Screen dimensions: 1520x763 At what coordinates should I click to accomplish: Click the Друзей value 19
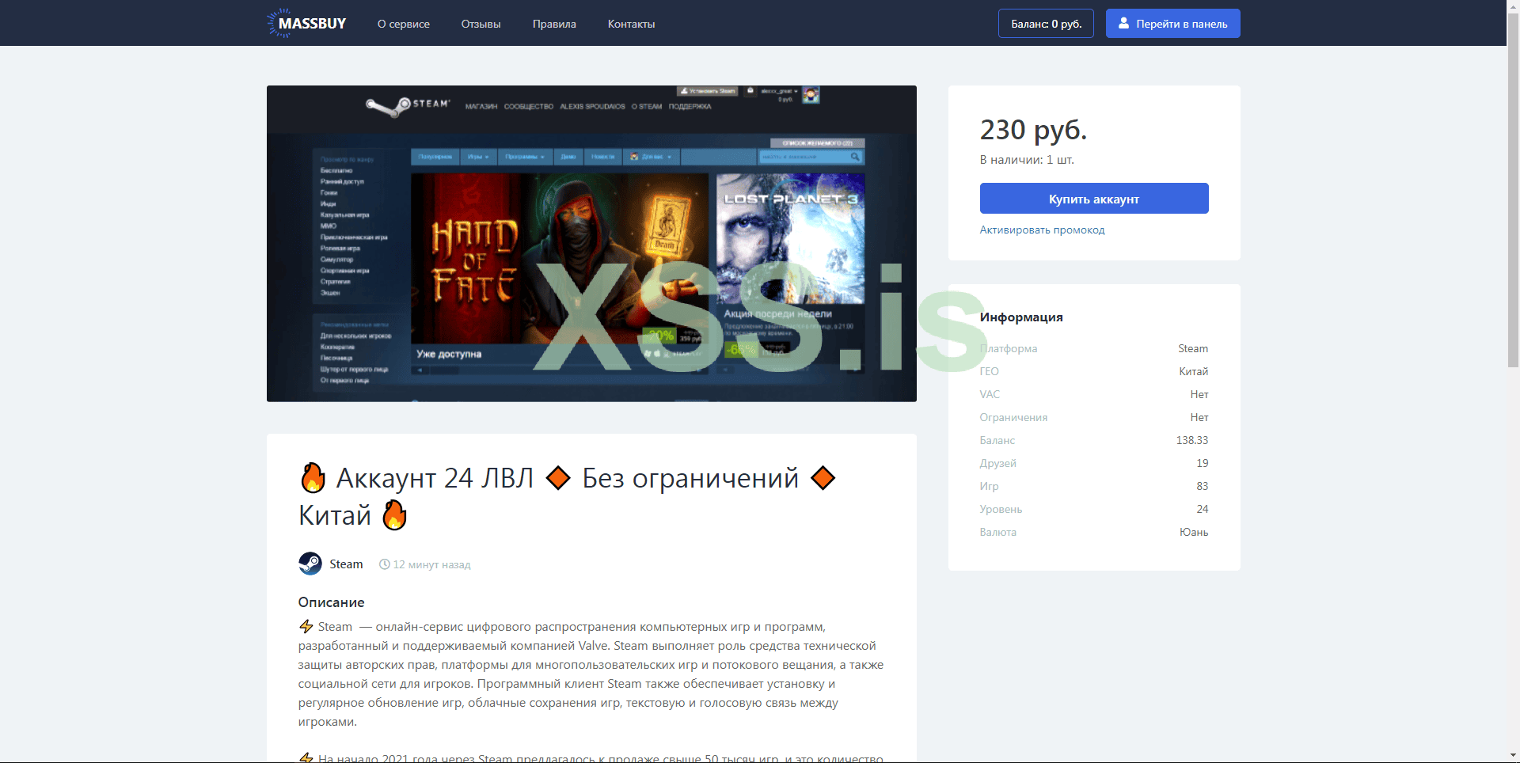point(1203,463)
